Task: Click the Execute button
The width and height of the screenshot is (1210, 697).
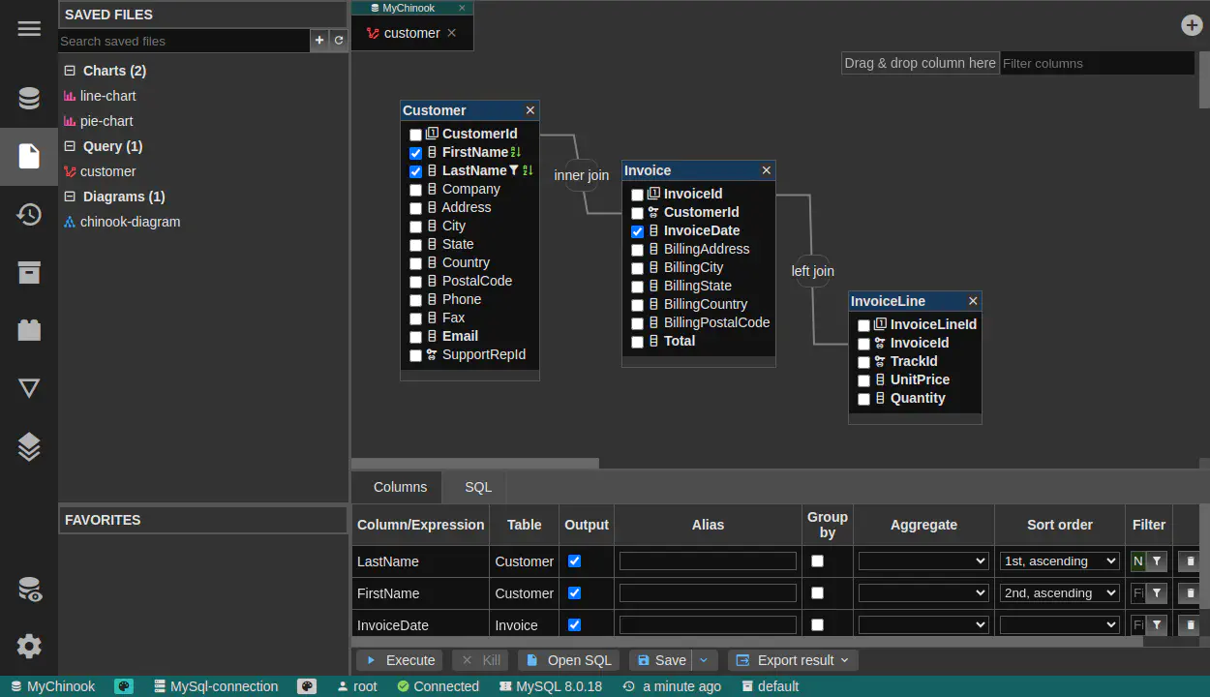Action: [400, 660]
